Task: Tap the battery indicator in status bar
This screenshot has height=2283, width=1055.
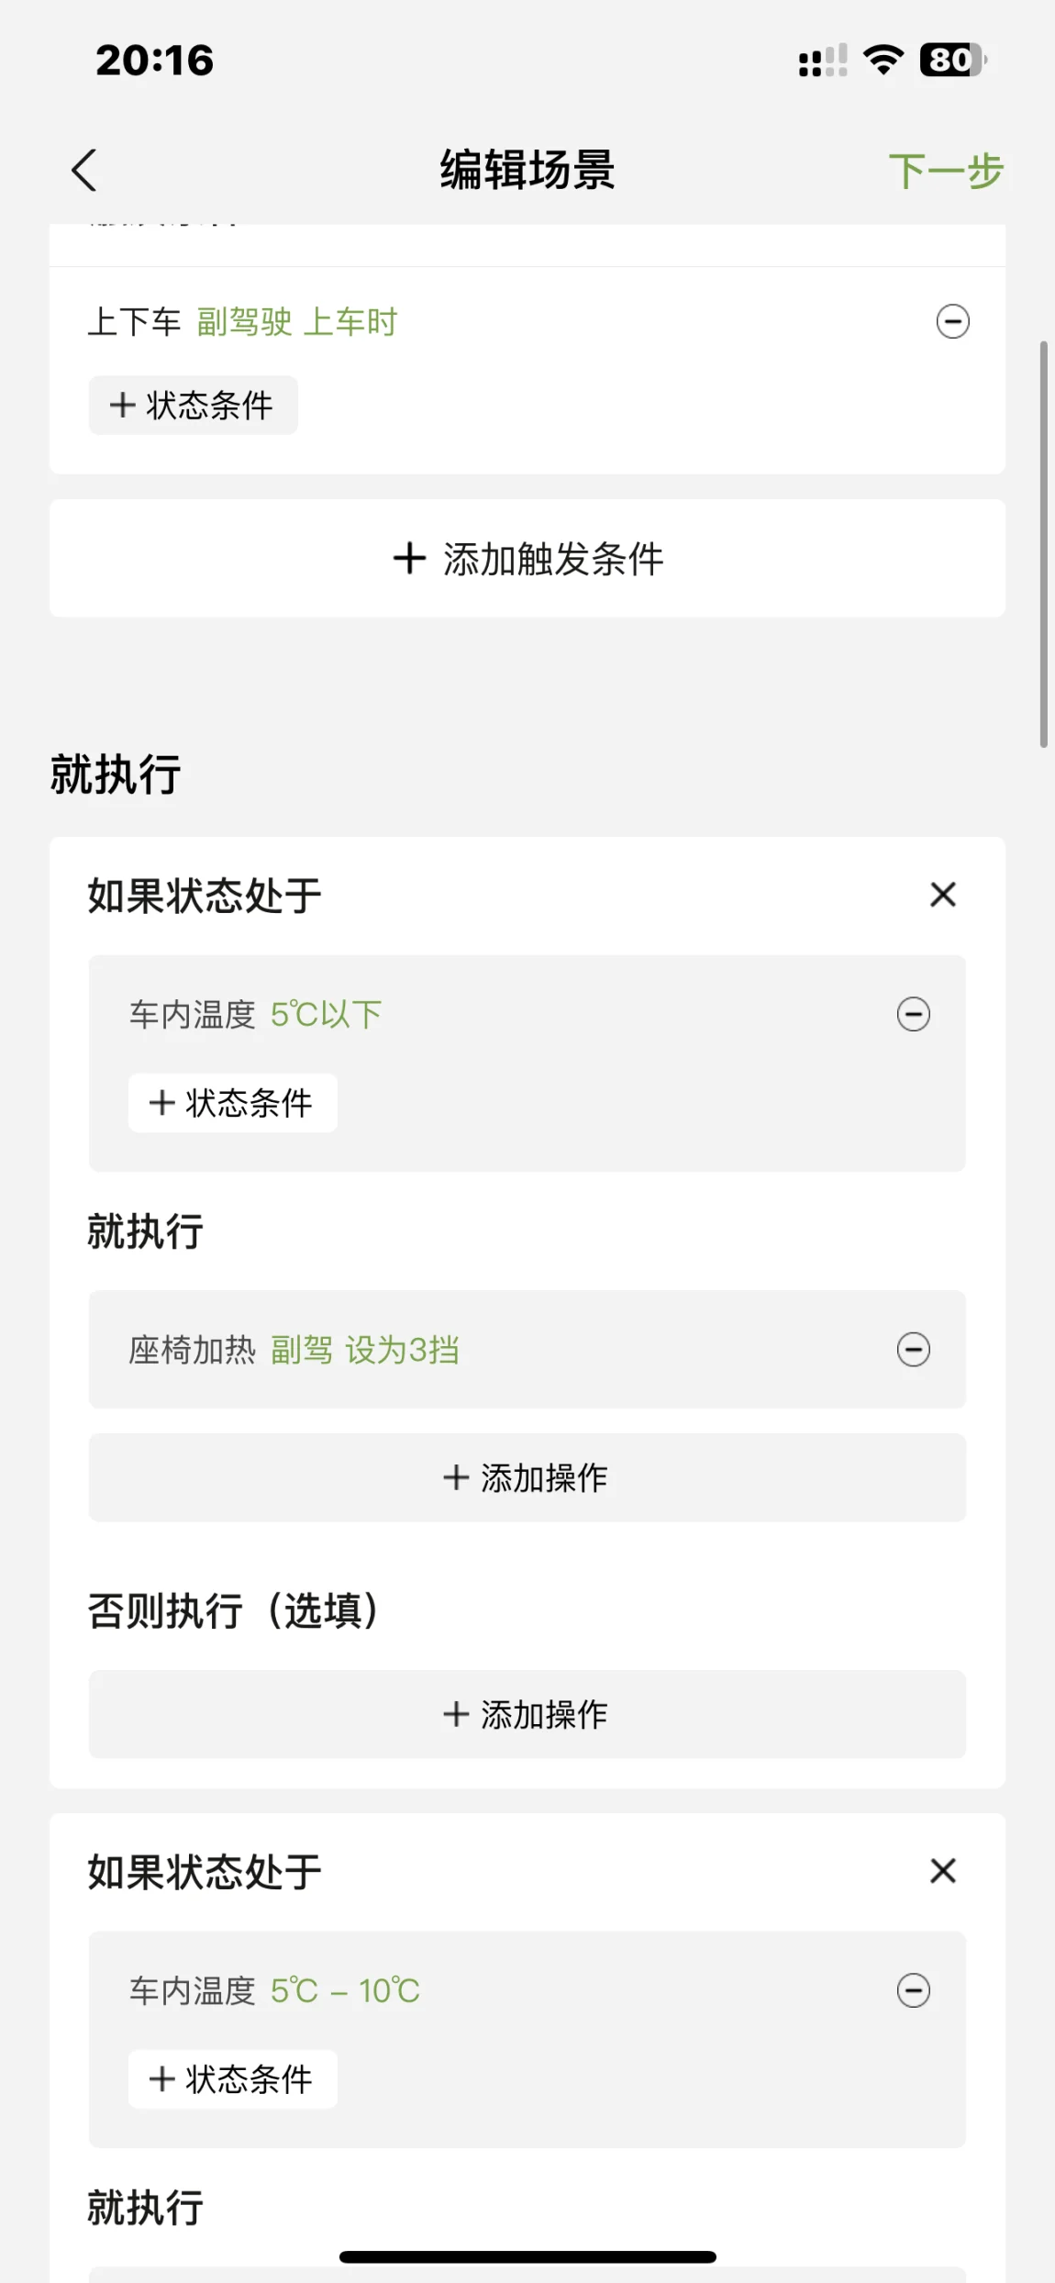Action: [x=952, y=61]
